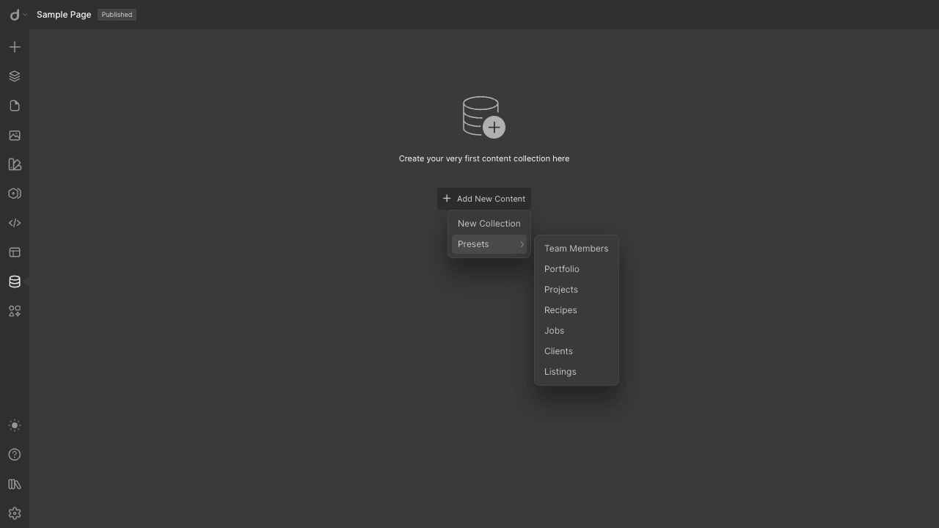Choose New Collection menu item
This screenshot has width=939, height=528.
click(489, 224)
